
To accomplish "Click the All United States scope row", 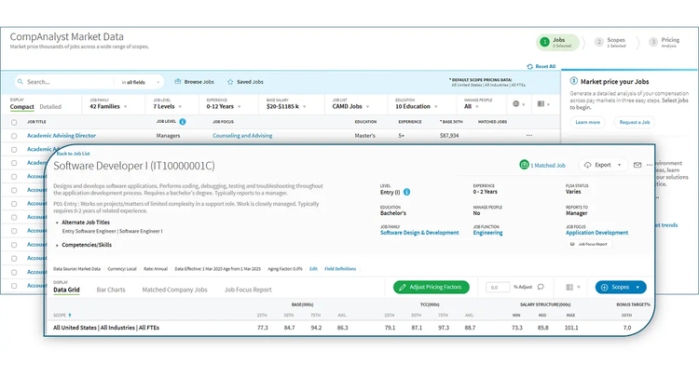I will 349,328.
